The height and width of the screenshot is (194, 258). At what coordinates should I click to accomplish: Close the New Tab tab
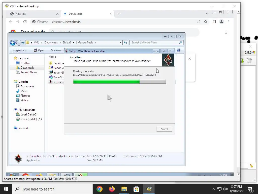click(x=57, y=14)
